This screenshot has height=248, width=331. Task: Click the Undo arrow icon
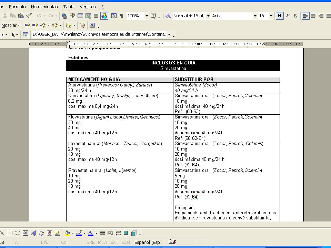[x=39, y=16]
